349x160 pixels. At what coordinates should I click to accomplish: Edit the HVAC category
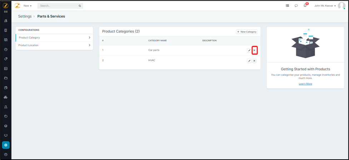click(x=249, y=61)
